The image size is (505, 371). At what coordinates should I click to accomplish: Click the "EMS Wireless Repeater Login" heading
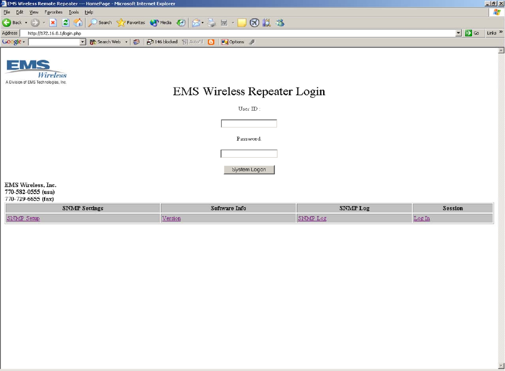coord(249,92)
